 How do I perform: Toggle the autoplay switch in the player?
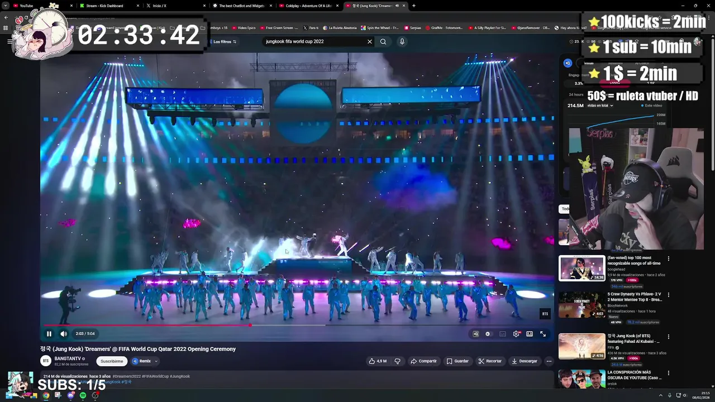[488, 334]
